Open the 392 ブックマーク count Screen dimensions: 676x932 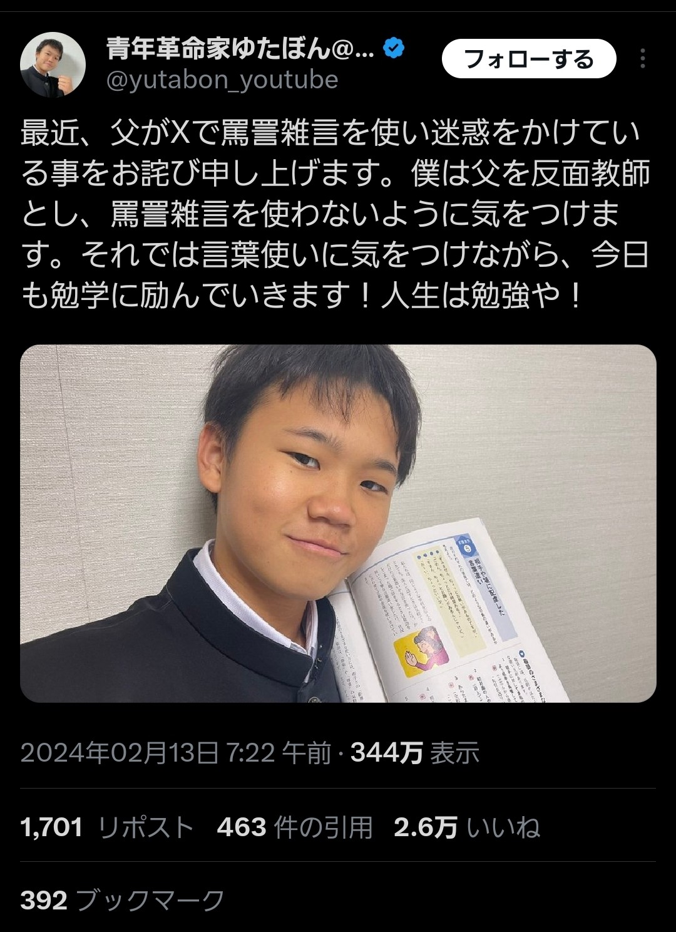pos(122,901)
